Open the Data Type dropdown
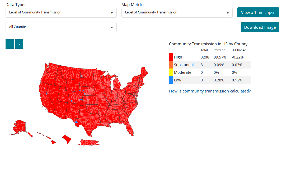Screen dimensions: 282x171 [x=61, y=13]
